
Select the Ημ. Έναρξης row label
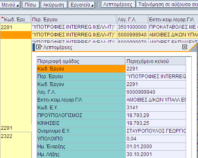coord(81,147)
